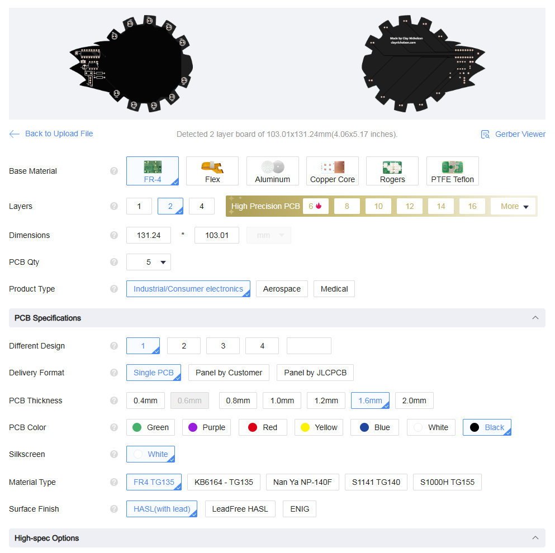Select PTFE Teflon base material
Viewport: 555px width, 553px height.
click(452, 171)
